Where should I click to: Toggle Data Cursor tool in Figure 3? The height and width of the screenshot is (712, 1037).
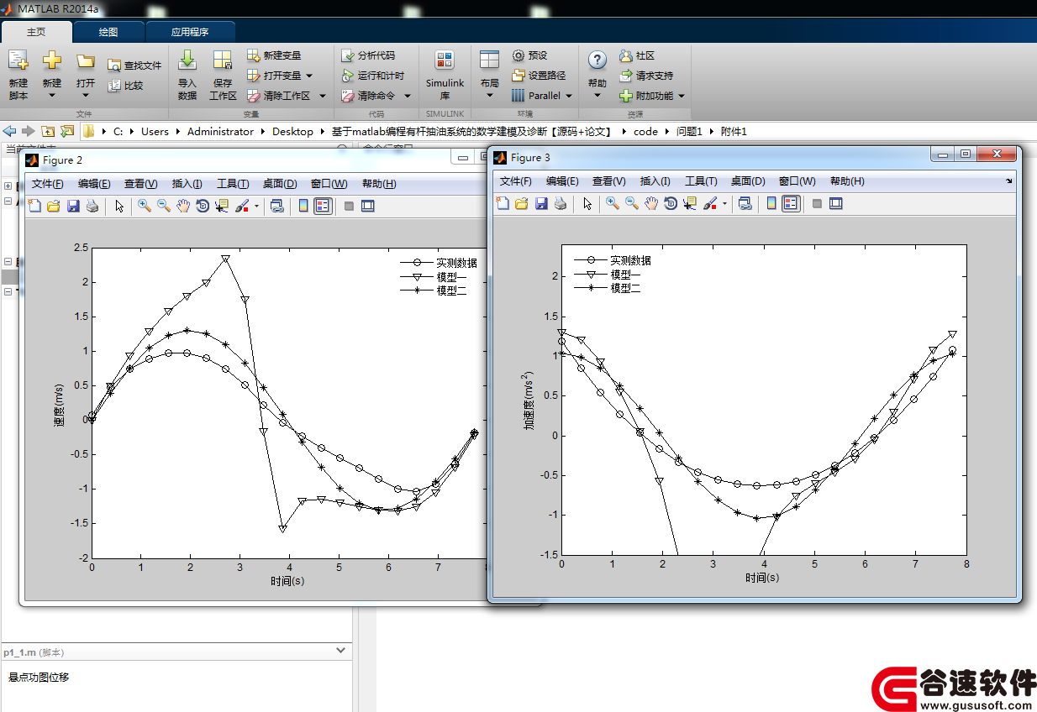690,203
